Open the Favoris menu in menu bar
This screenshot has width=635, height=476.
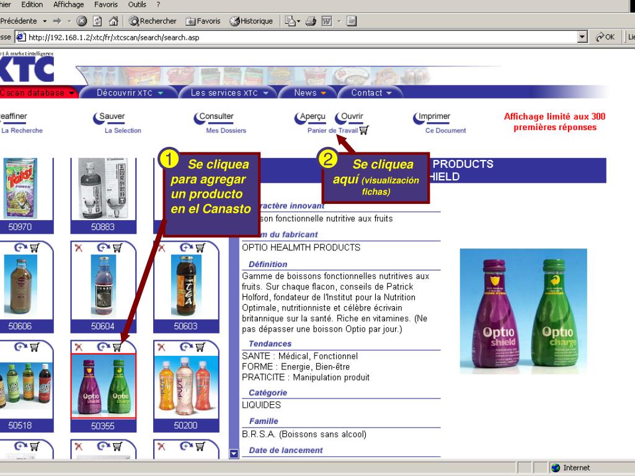pos(105,4)
